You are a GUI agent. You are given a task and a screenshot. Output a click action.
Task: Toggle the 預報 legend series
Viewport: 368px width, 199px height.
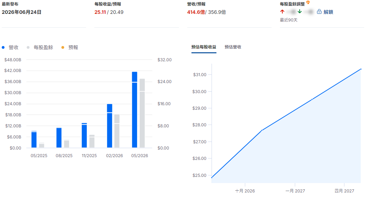pos(70,47)
